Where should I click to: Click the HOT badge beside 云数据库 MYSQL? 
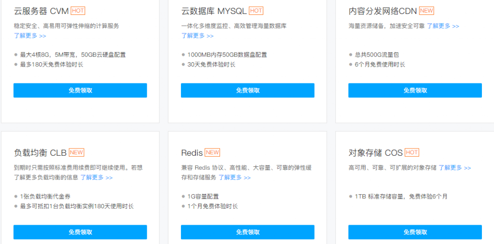pyautogui.click(x=256, y=11)
